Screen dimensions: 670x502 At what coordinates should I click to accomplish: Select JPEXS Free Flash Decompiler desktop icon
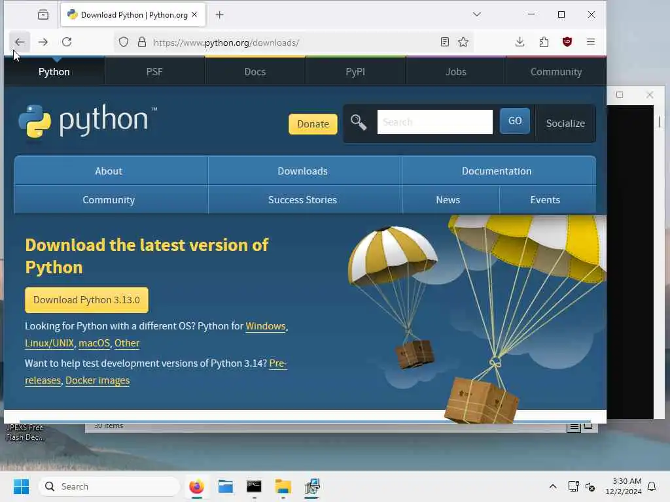click(x=24, y=432)
